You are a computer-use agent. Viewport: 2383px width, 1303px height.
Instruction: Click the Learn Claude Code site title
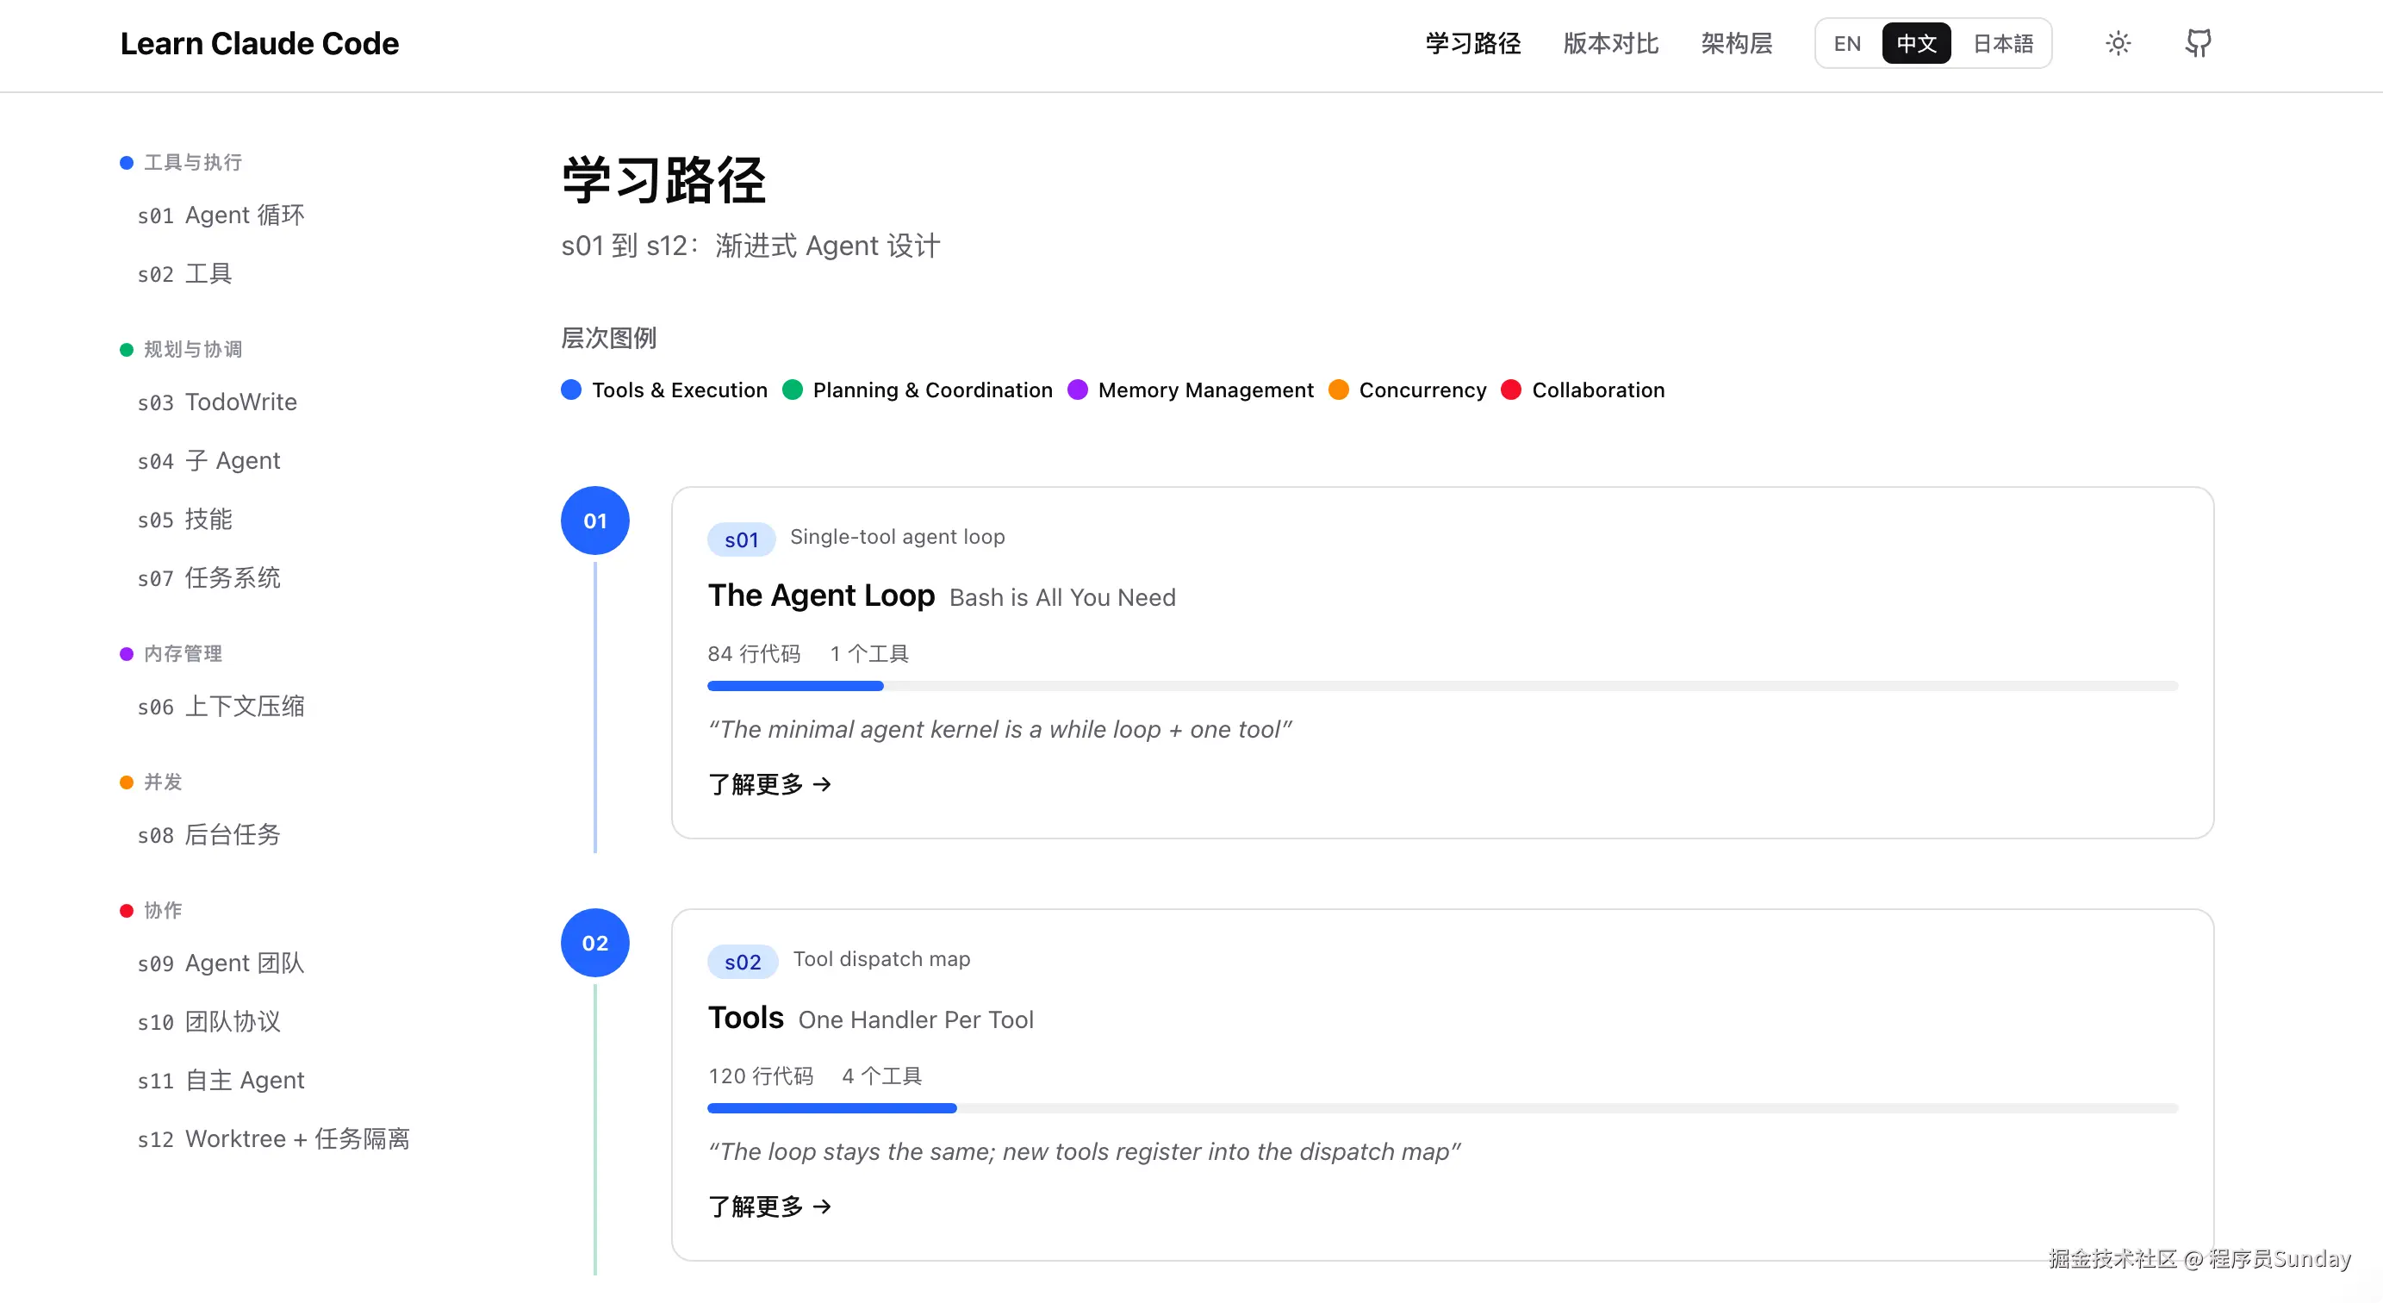(x=260, y=43)
